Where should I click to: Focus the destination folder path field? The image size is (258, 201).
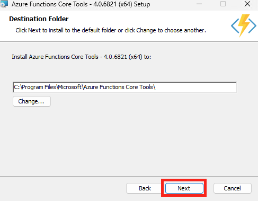coord(124,87)
